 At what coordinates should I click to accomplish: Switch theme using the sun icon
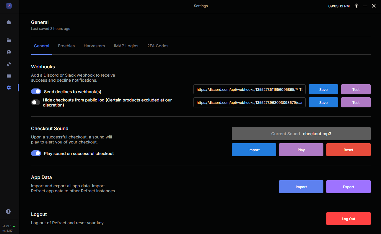[356, 6]
